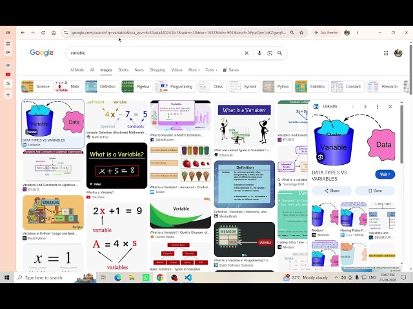Filter images by Statistics chip
The height and width of the screenshot is (309, 413).
pyautogui.click(x=312, y=86)
